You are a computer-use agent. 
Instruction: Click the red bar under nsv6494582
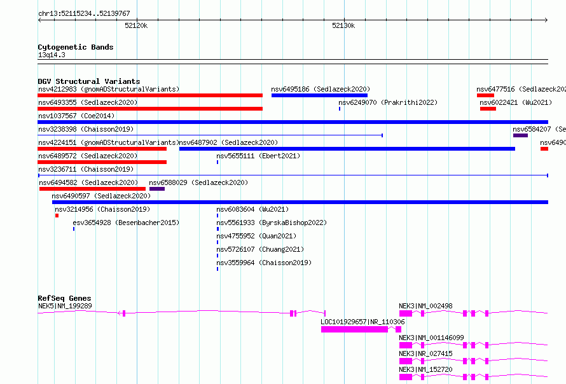(92, 189)
